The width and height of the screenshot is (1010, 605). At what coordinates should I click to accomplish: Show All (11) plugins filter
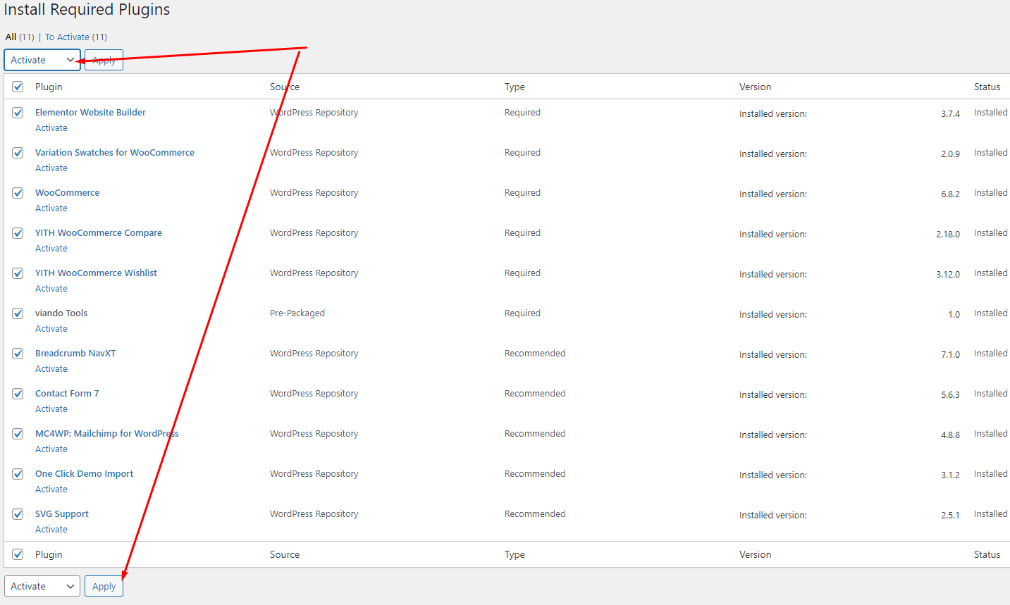pos(20,37)
